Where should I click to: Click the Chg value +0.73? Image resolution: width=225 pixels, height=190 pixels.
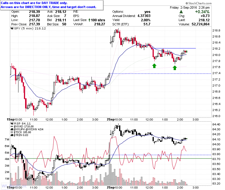[x=205, y=16]
